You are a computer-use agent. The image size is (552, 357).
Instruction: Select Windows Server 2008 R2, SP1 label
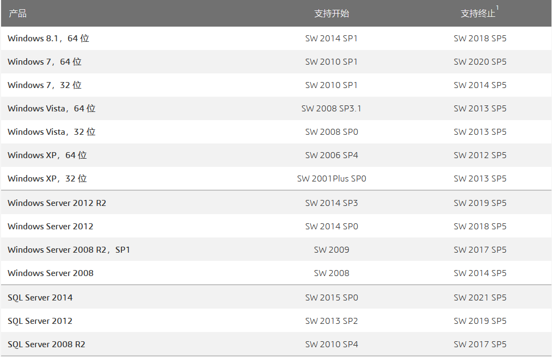(x=69, y=250)
